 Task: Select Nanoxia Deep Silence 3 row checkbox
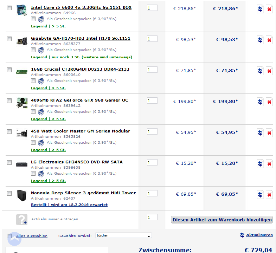tap(9, 194)
